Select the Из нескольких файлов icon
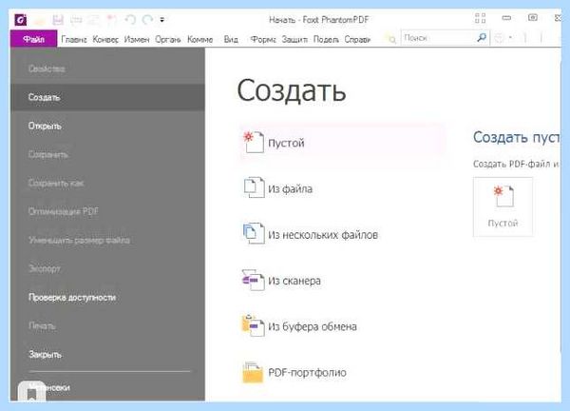 pos(254,233)
